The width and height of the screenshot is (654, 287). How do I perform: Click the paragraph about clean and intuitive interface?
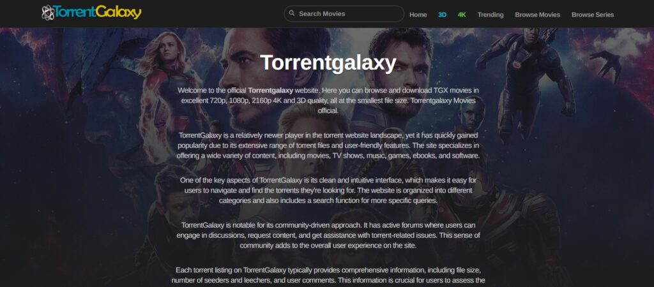coord(328,190)
